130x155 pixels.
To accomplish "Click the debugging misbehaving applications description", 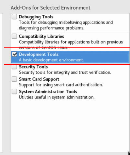I will point(66,25).
